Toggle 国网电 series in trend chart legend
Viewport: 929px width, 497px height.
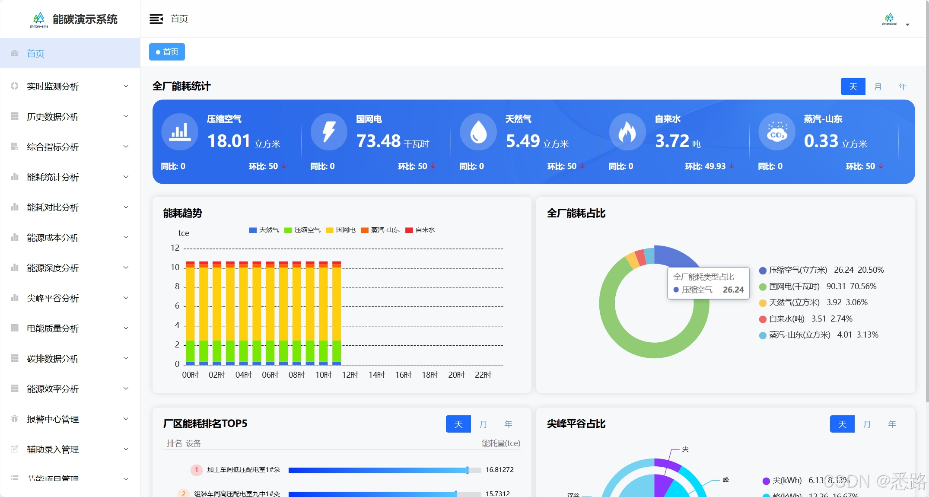coord(341,230)
